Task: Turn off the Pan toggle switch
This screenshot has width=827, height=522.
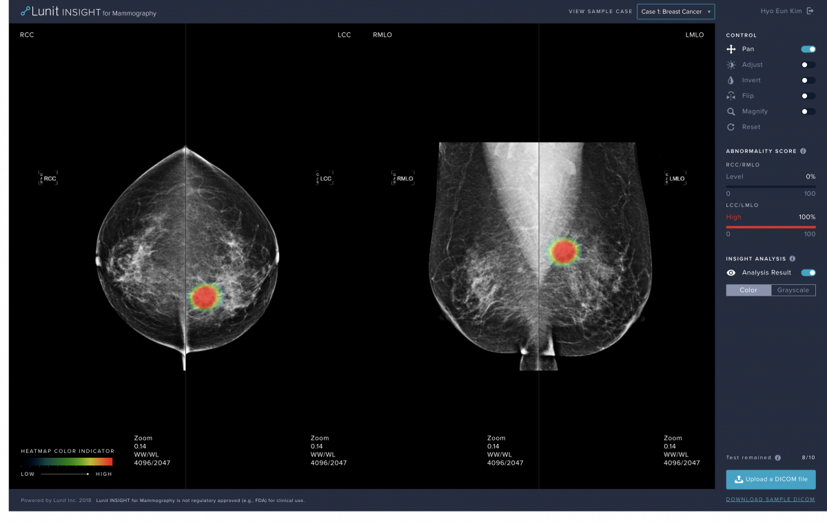Action: 808,49
